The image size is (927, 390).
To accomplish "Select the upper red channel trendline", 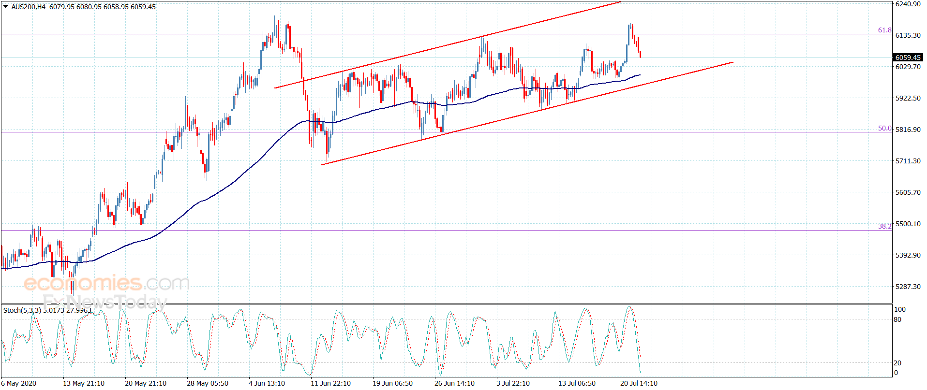I will [448, 45].
